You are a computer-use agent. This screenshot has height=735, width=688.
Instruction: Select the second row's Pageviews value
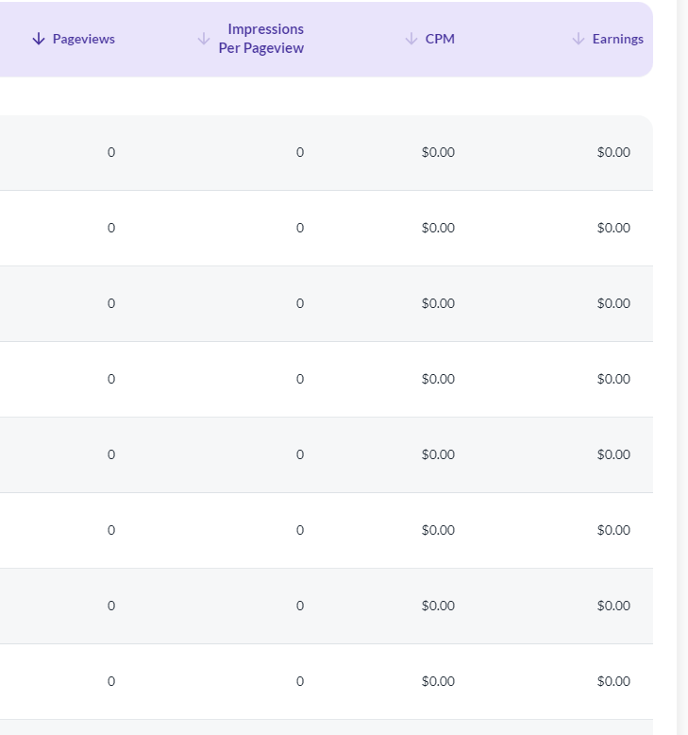111,228
